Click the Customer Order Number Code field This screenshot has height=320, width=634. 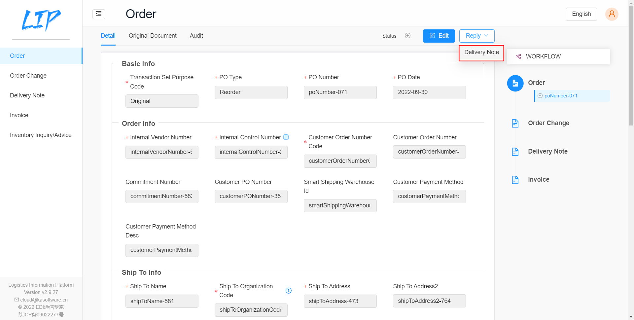[340, 161]
